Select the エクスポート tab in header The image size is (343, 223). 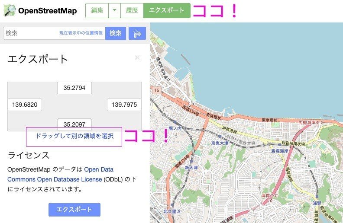pyautogui.click(x=167, y=10)
